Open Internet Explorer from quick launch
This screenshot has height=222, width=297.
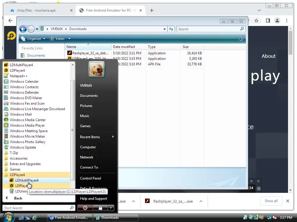tap(35, 218)
